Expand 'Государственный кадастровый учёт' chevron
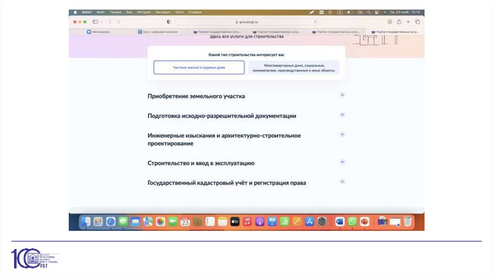The image size is (494, 276). pos(342,182)
